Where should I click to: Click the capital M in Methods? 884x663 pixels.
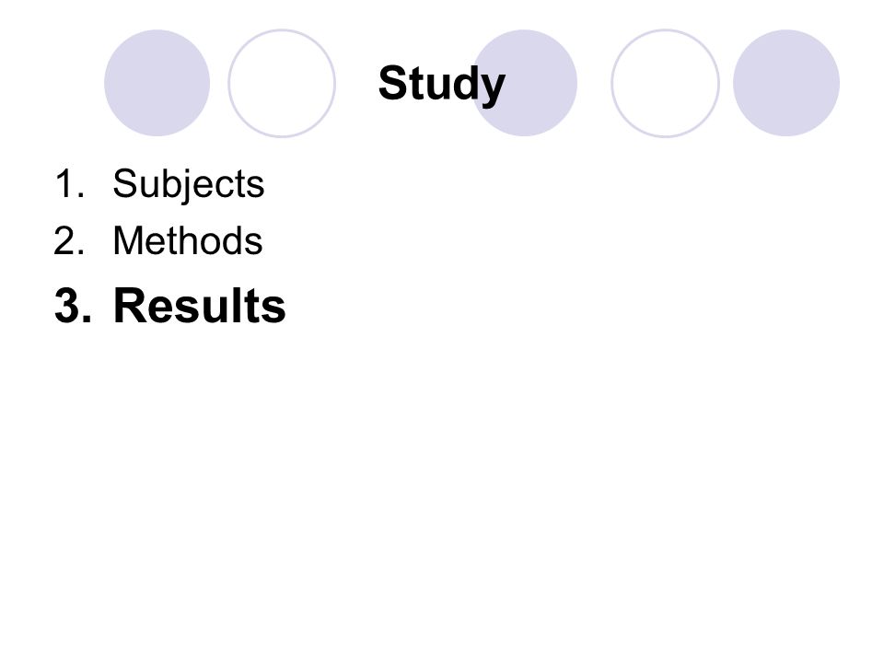pos(127,240)
